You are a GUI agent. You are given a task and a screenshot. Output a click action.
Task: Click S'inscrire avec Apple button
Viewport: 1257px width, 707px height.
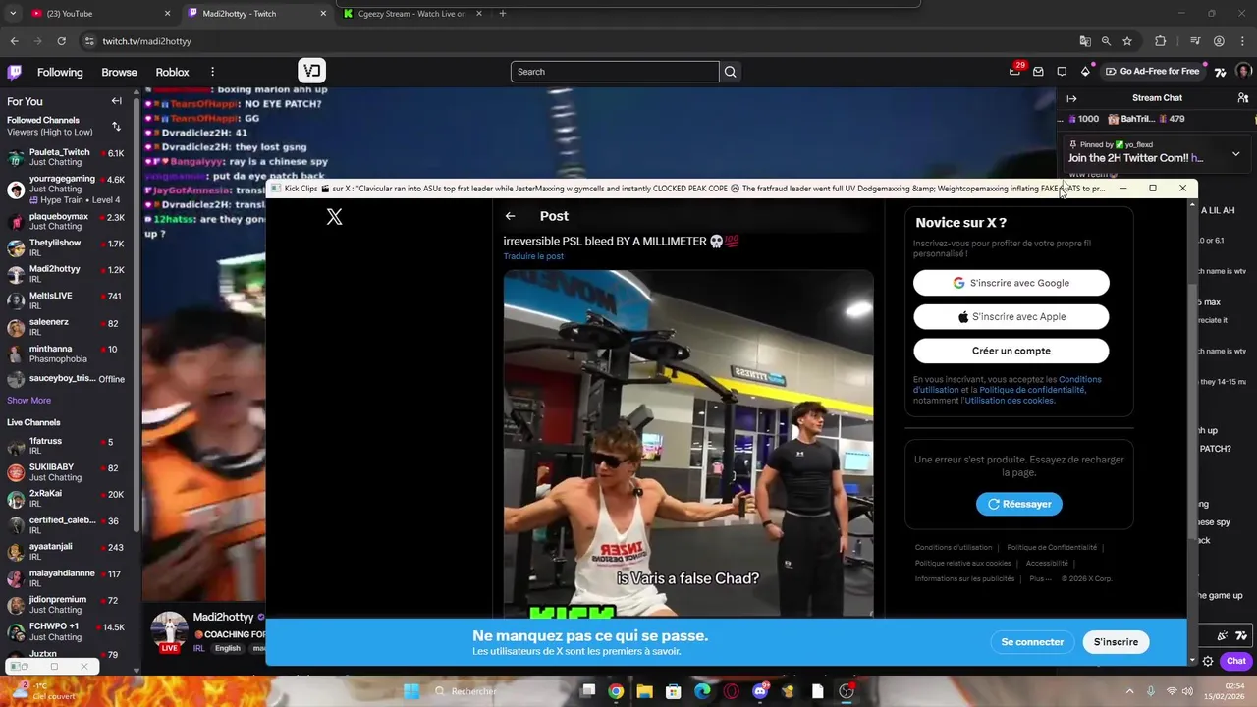1011,316
